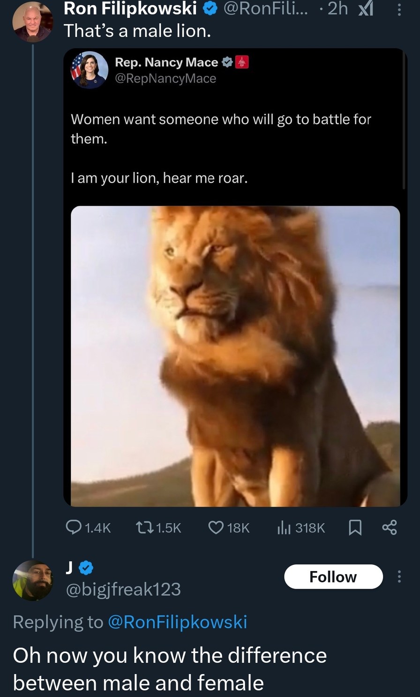Viewport: 420px width, 697px height.
Task: Follow @bigjfreak123
Action: tap(333, 577)
